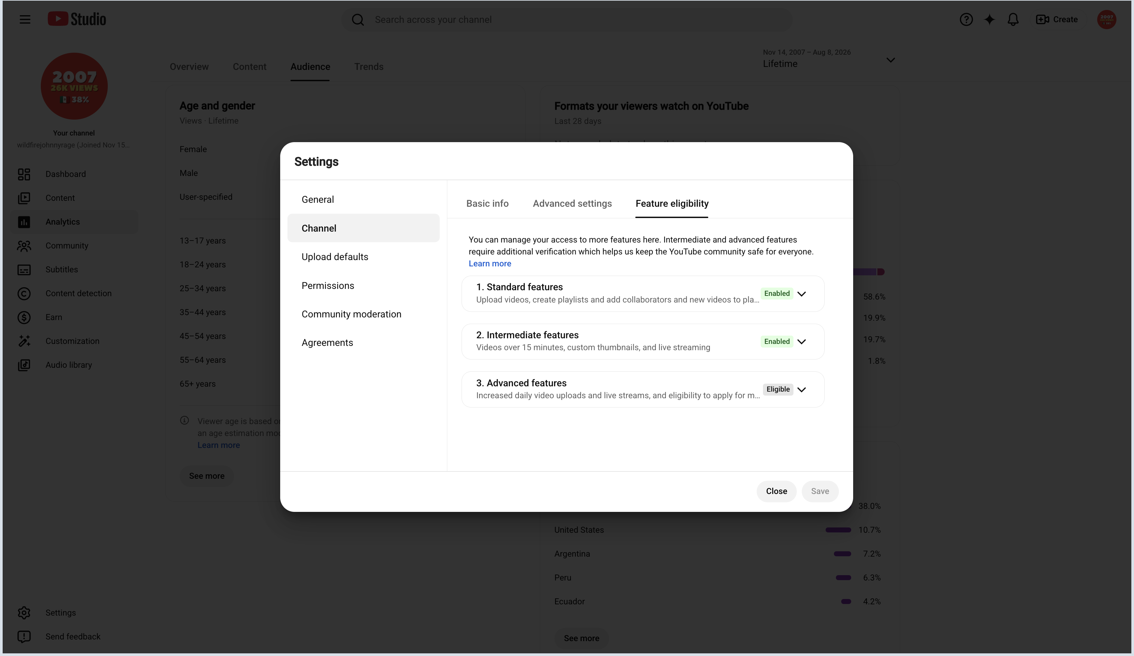The width and height of the screenshot is (1134, 656).
Task: Click the Standard features heading
Action: click(519, 287)
